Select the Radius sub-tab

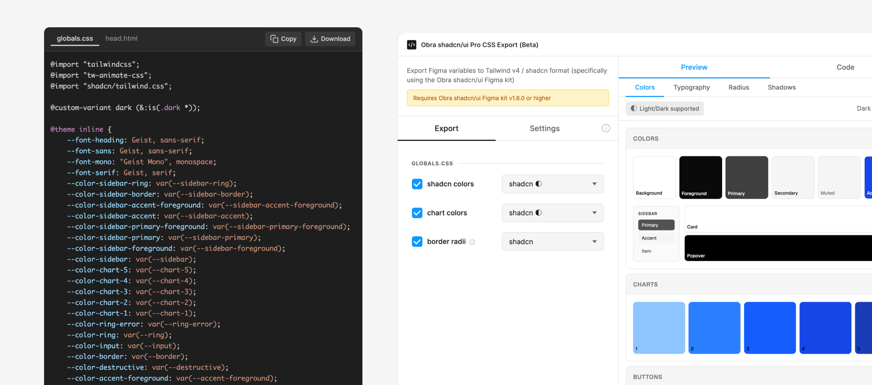coord(738,87)
